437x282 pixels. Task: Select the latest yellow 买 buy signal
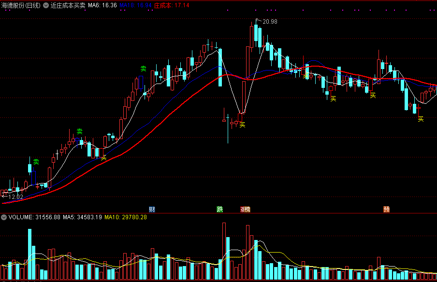coord(421,119)
